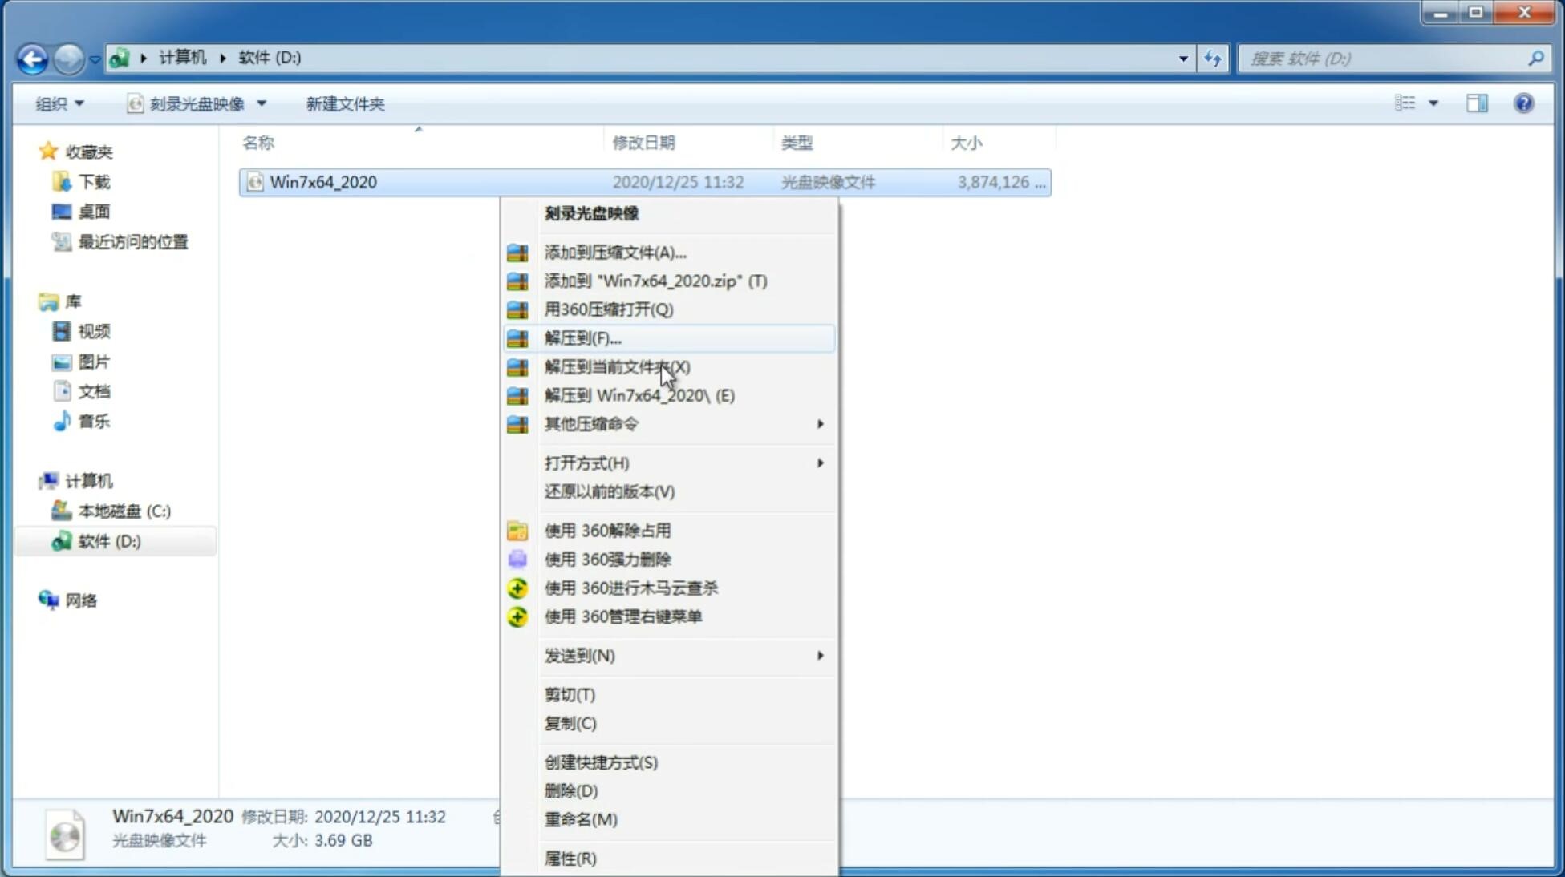Click 发送到 submenu expander arrow
This screenshot has width=1565, height=877.
point(820,656)
